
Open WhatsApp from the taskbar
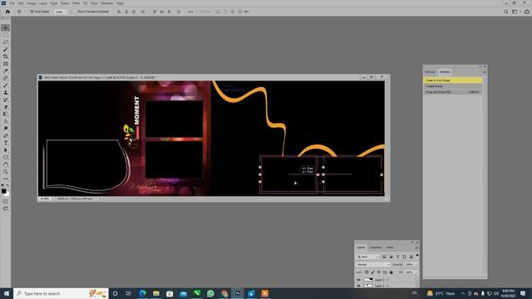coord(210,293)
